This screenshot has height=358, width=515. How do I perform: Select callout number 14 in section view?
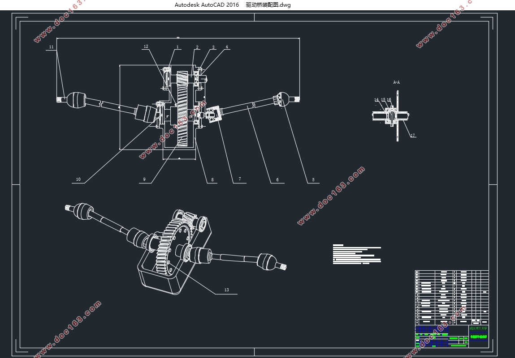tap(377, 100)
